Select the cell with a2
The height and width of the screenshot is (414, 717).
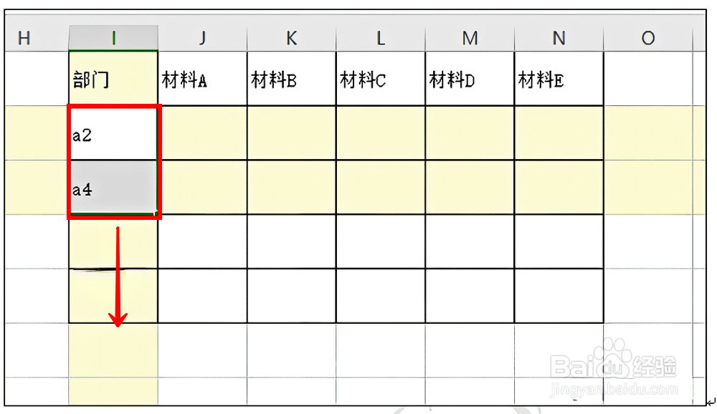(x=113, y=133)
